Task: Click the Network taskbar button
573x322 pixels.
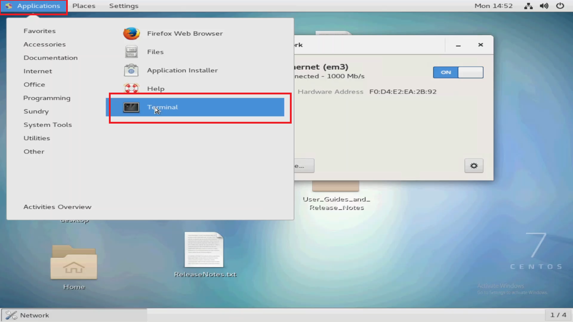Action: pos(74,315)
